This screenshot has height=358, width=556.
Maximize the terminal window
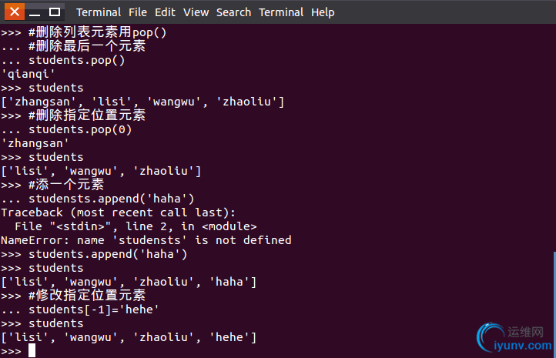(x=55, y=12)
